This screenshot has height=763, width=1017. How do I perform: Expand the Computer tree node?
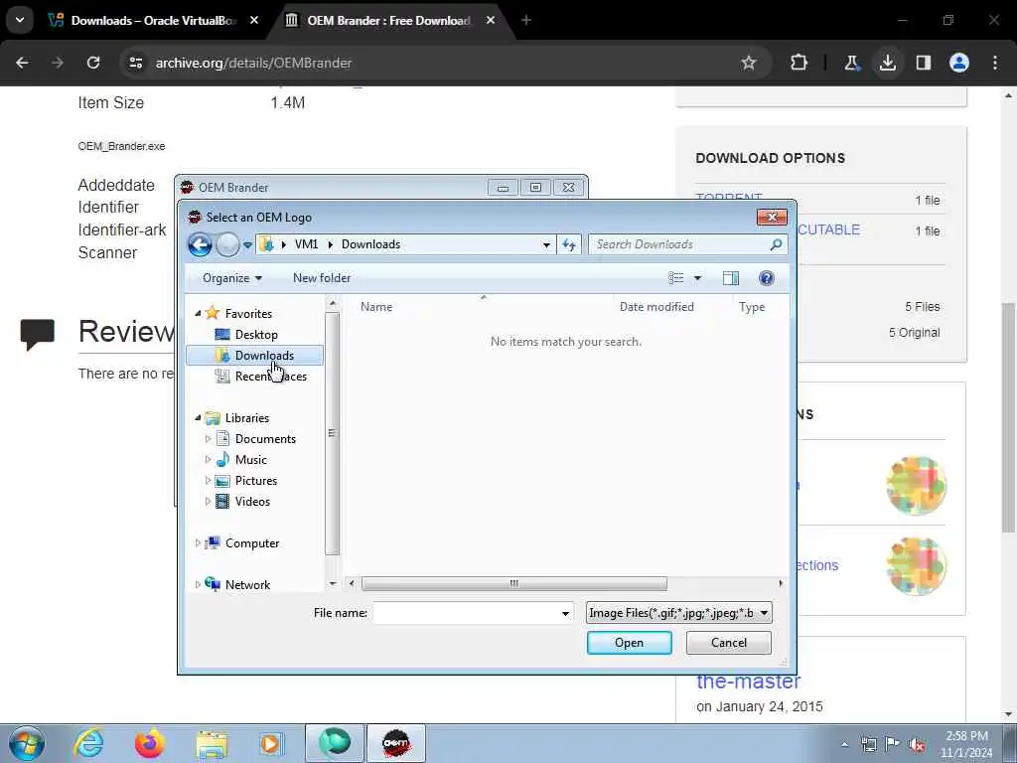(x=198, y=543)
